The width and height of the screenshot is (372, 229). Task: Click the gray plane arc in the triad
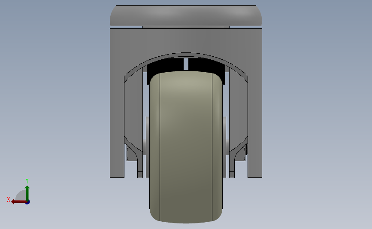click(x=21, y=195)
